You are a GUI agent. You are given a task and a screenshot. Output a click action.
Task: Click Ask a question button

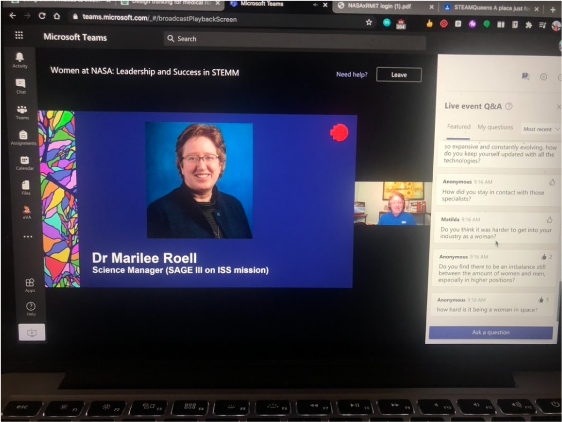click(491, 333)
